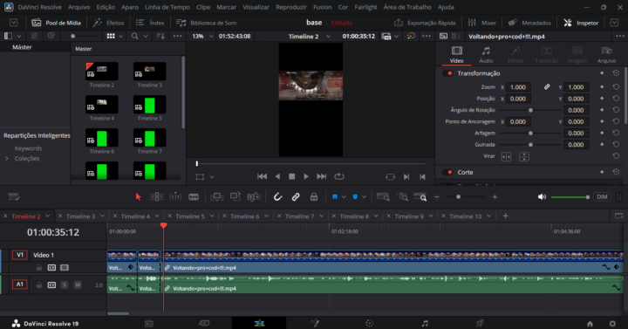Mute the A1 audio track

tap(78, 284)
